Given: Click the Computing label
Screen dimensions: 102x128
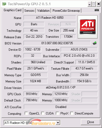Looking at the screenshot, I should [14, 114].
